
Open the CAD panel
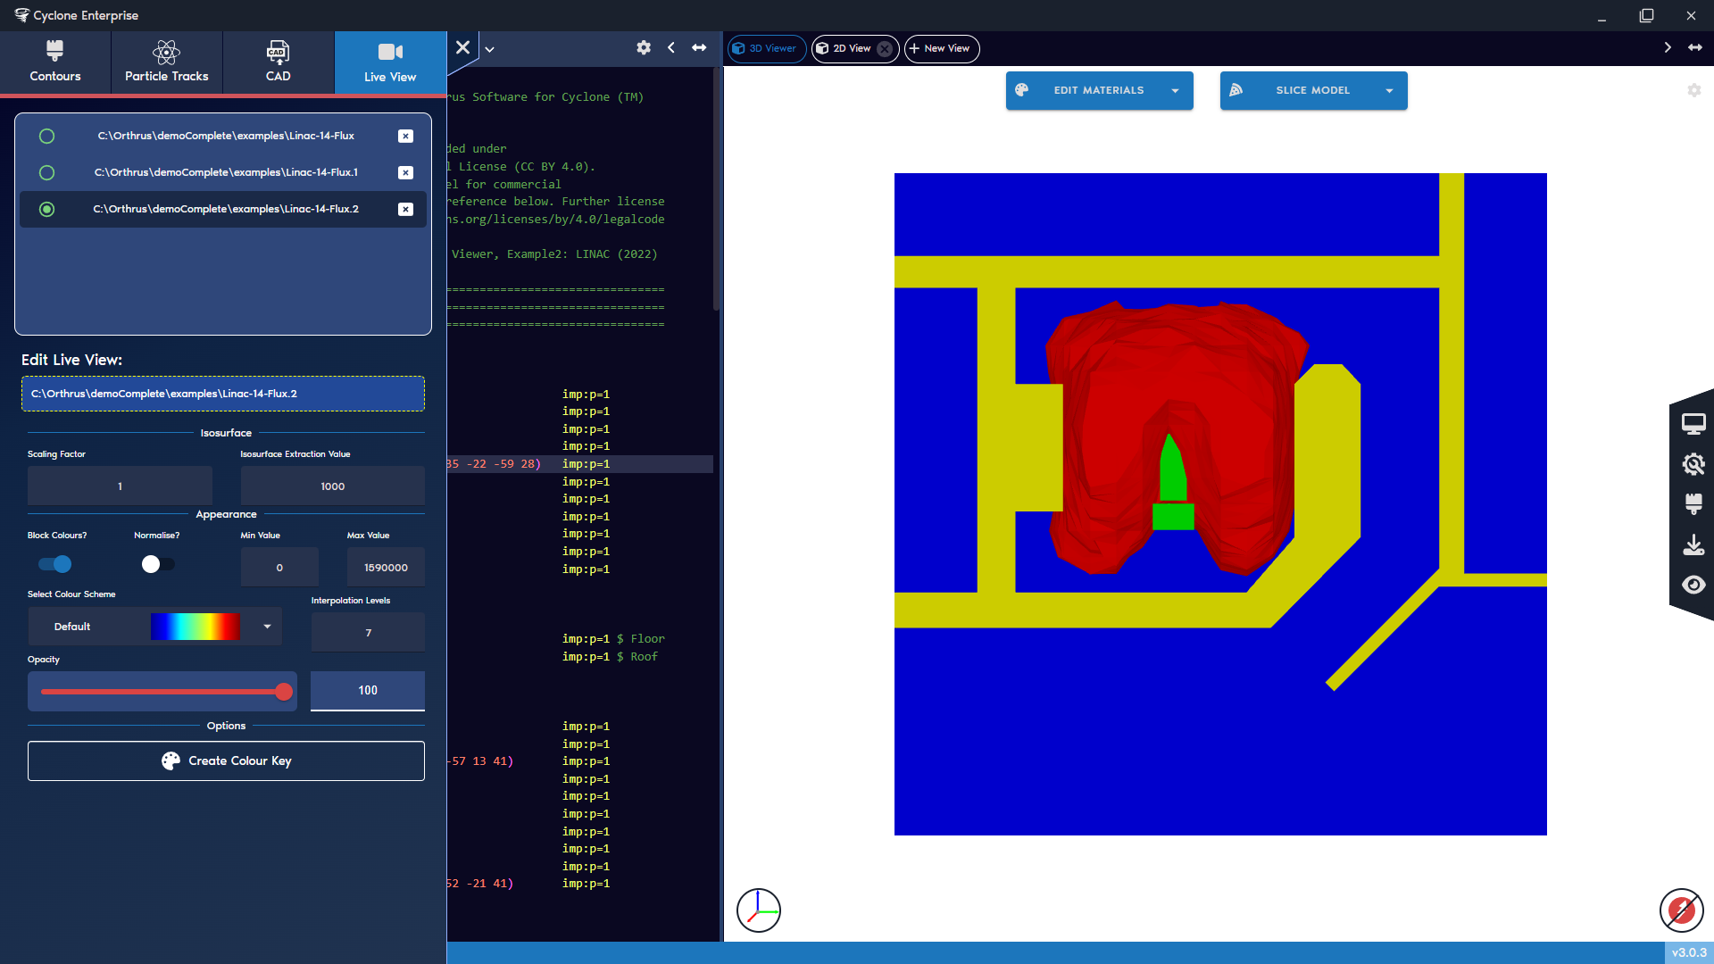278,61
